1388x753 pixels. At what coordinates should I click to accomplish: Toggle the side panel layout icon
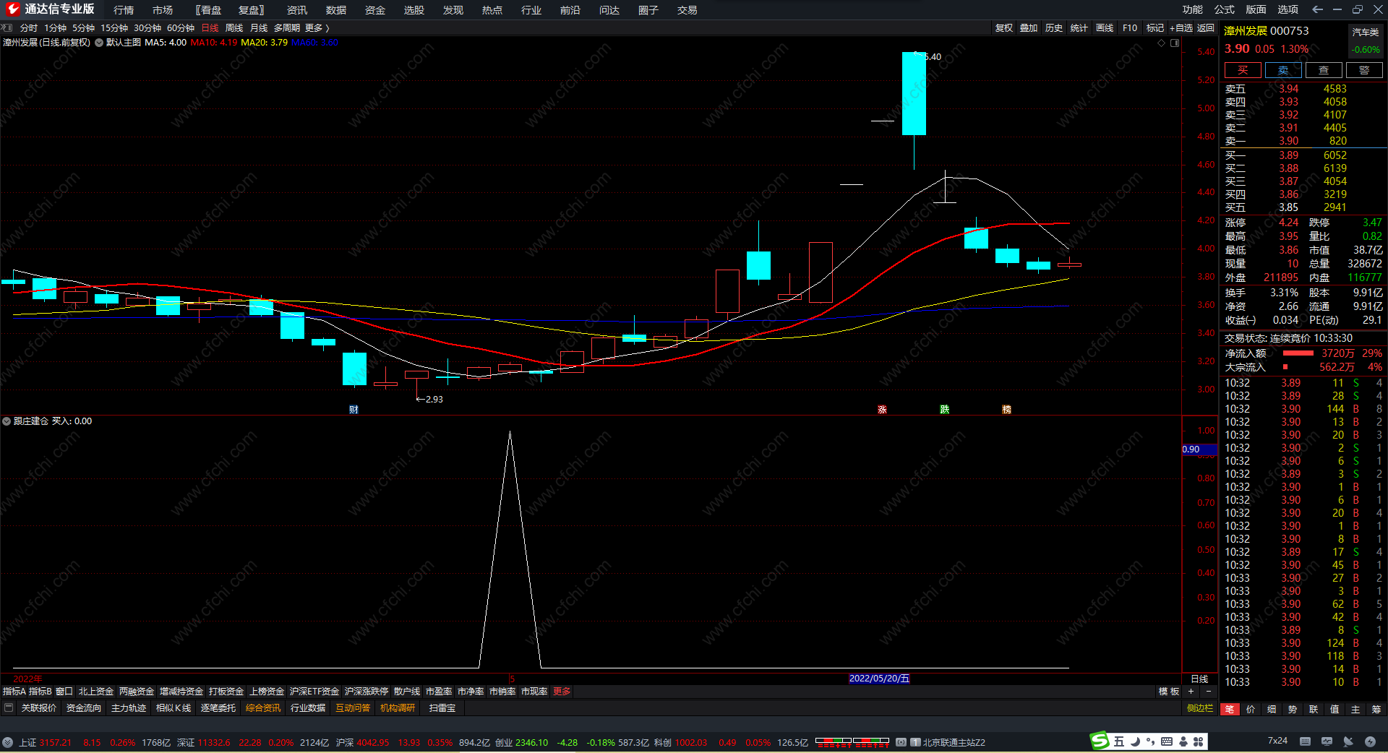click(x=1175, y=43)
